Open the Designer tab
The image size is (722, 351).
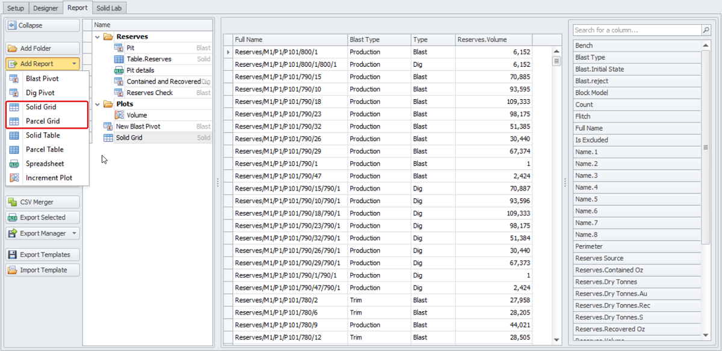[x=46, y=8]
